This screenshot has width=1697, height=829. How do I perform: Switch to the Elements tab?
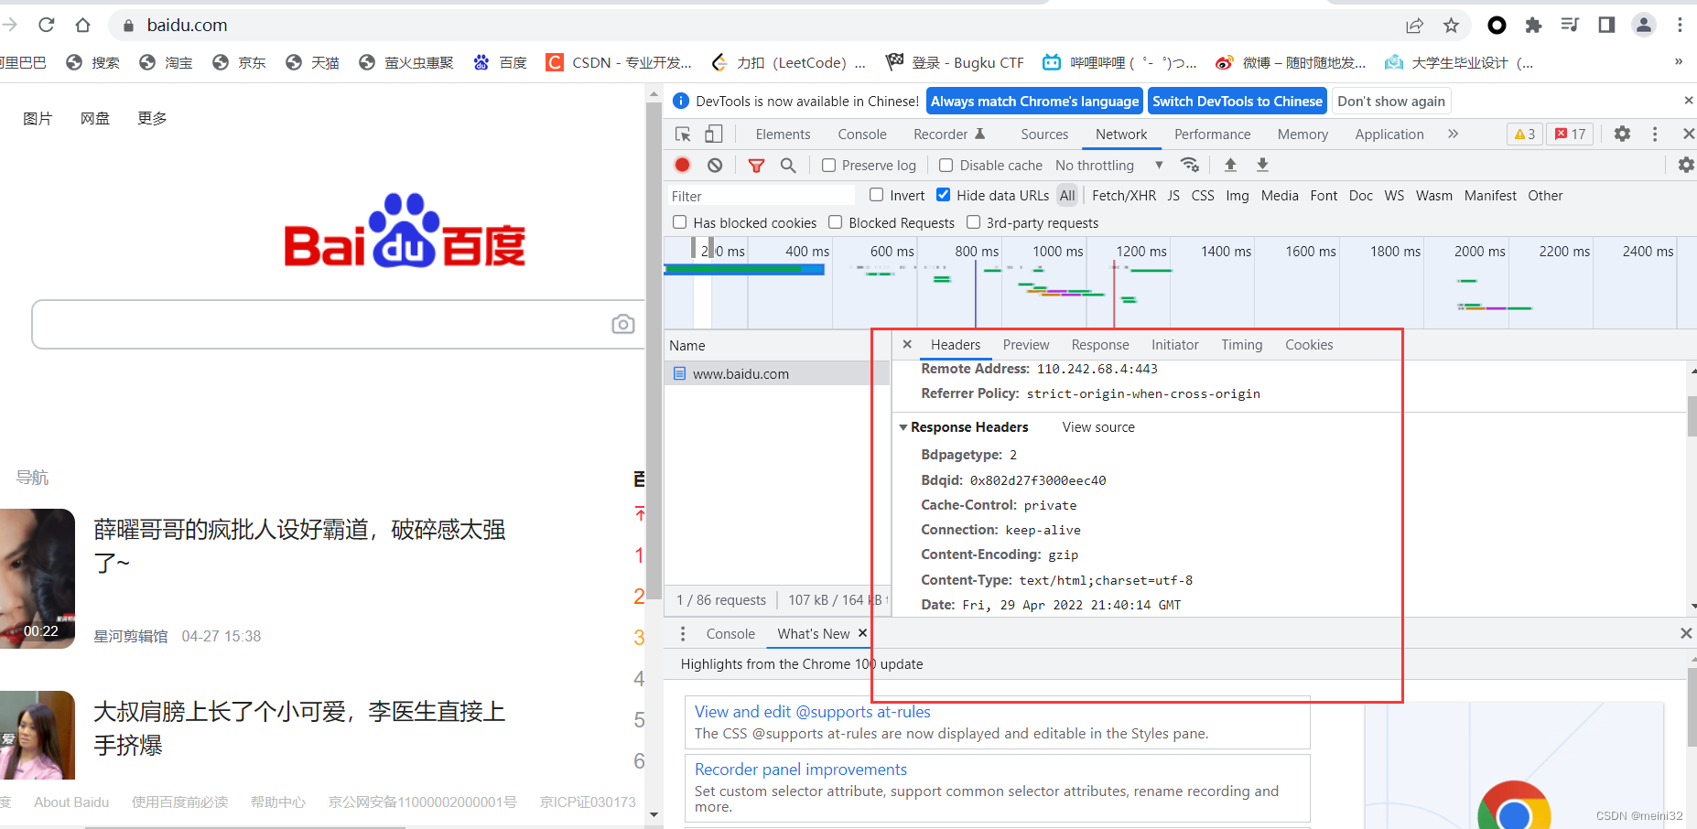[783, 134]
